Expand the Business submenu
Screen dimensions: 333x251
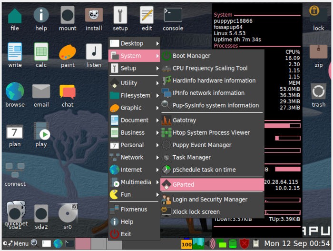pyautogui.click(x=134, y=132)
